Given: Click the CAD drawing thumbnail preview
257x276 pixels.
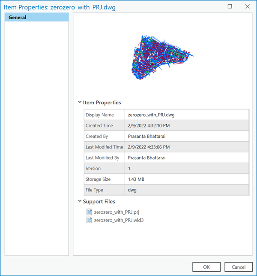Looking at the screenshot, I should (162, 57).
